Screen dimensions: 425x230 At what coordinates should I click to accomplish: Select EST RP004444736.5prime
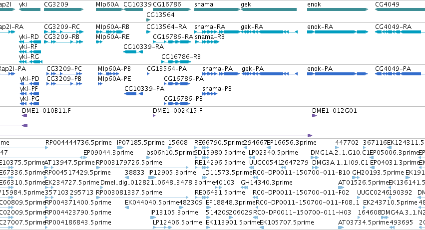coord(78,143)
